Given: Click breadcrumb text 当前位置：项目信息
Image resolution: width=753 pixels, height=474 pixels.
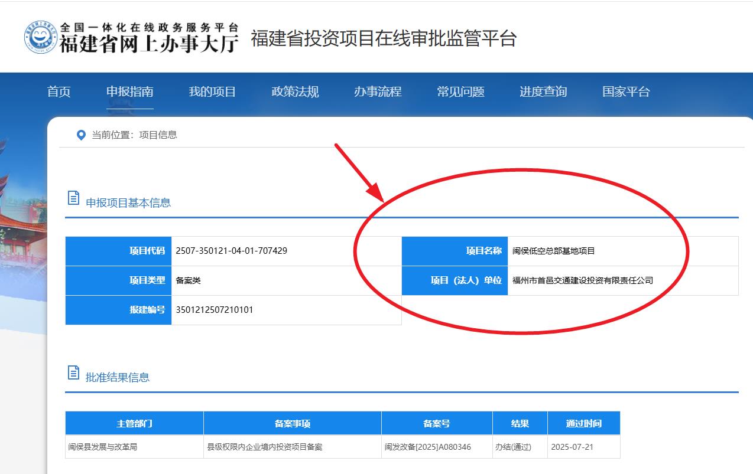Looking at the screenshot, I should (x=134, y=135).
